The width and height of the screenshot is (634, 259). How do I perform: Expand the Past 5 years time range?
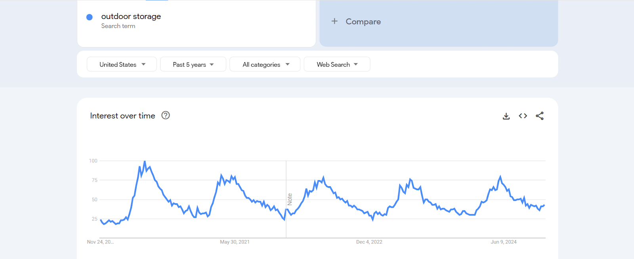193,64
